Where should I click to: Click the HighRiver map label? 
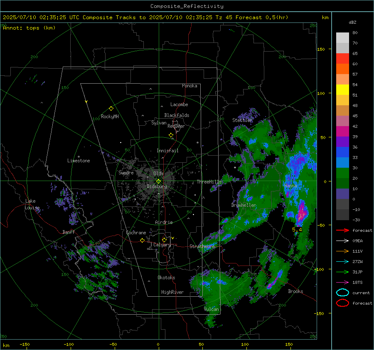point(172,292)
